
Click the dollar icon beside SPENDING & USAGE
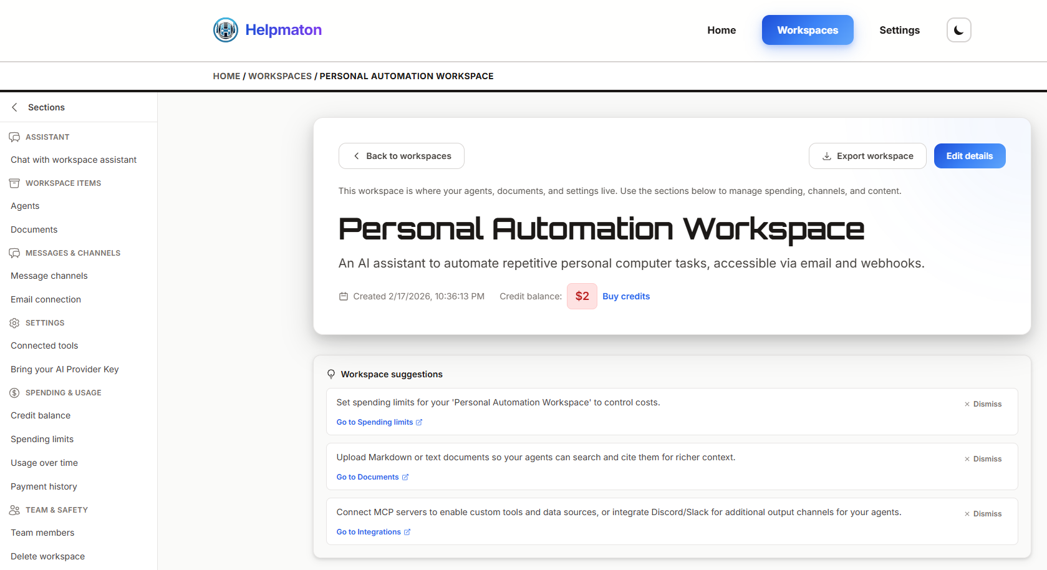point(14,392)
